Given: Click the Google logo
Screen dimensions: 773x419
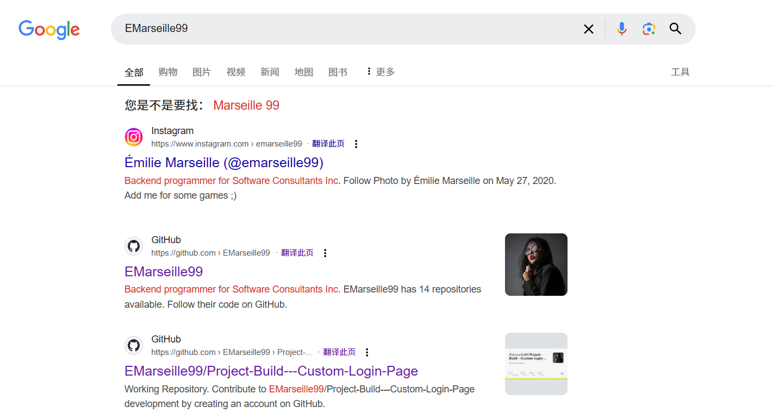Looking at the screenshot, I should pyautogui.click(x=49, y=29).
